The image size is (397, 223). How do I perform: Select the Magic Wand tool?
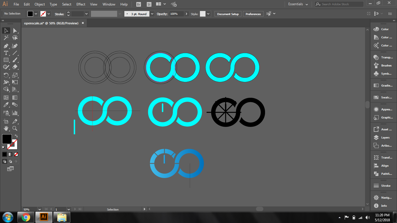[x=6, y=38]
